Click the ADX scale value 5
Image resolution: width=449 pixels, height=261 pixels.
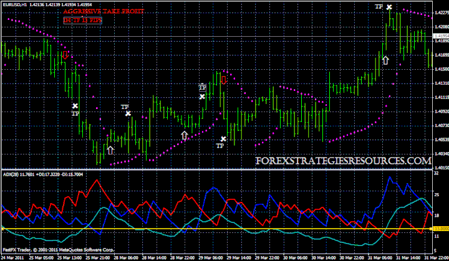[x=435, y=250]
